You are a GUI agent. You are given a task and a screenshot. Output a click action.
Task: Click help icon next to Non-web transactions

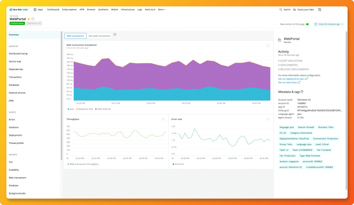[x=115, y=35]
